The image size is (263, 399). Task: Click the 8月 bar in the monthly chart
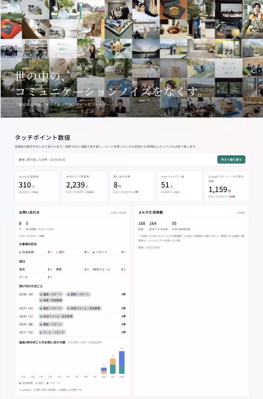(x=104, y=370)
